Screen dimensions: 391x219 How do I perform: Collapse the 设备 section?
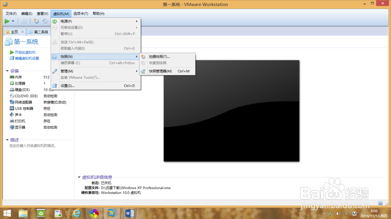[7, 71]
